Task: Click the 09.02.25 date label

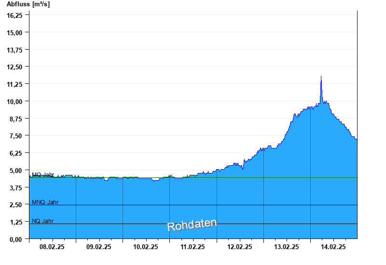Action: 99,247
